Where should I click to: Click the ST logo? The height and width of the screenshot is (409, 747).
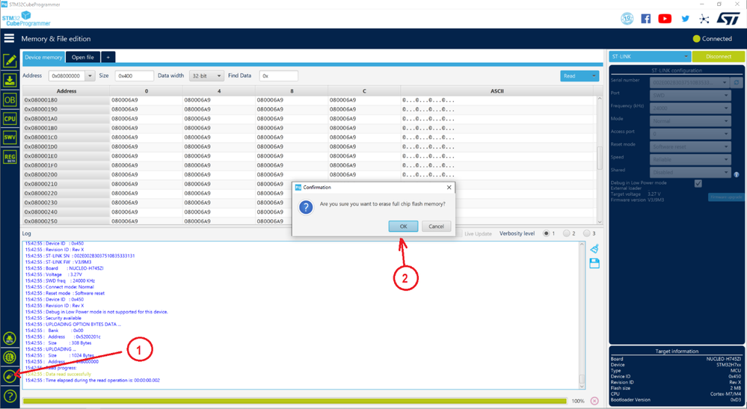[728, 19]
